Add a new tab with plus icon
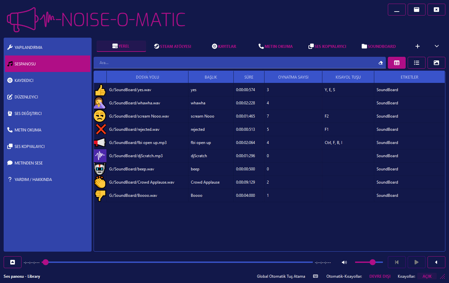 tap(417, 46)
